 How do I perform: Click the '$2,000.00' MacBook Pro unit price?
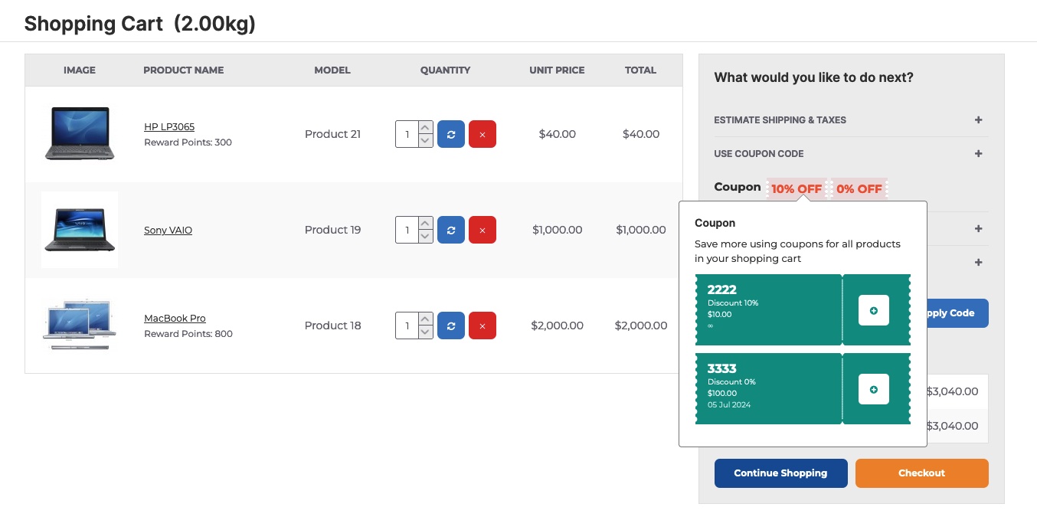pyautogui.click(x=557, y=326)
